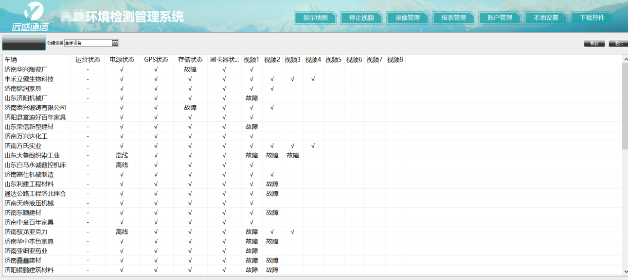The image size is (628, 280).
Task: Click 下载控件 to download the plugin
Action: 591,17
